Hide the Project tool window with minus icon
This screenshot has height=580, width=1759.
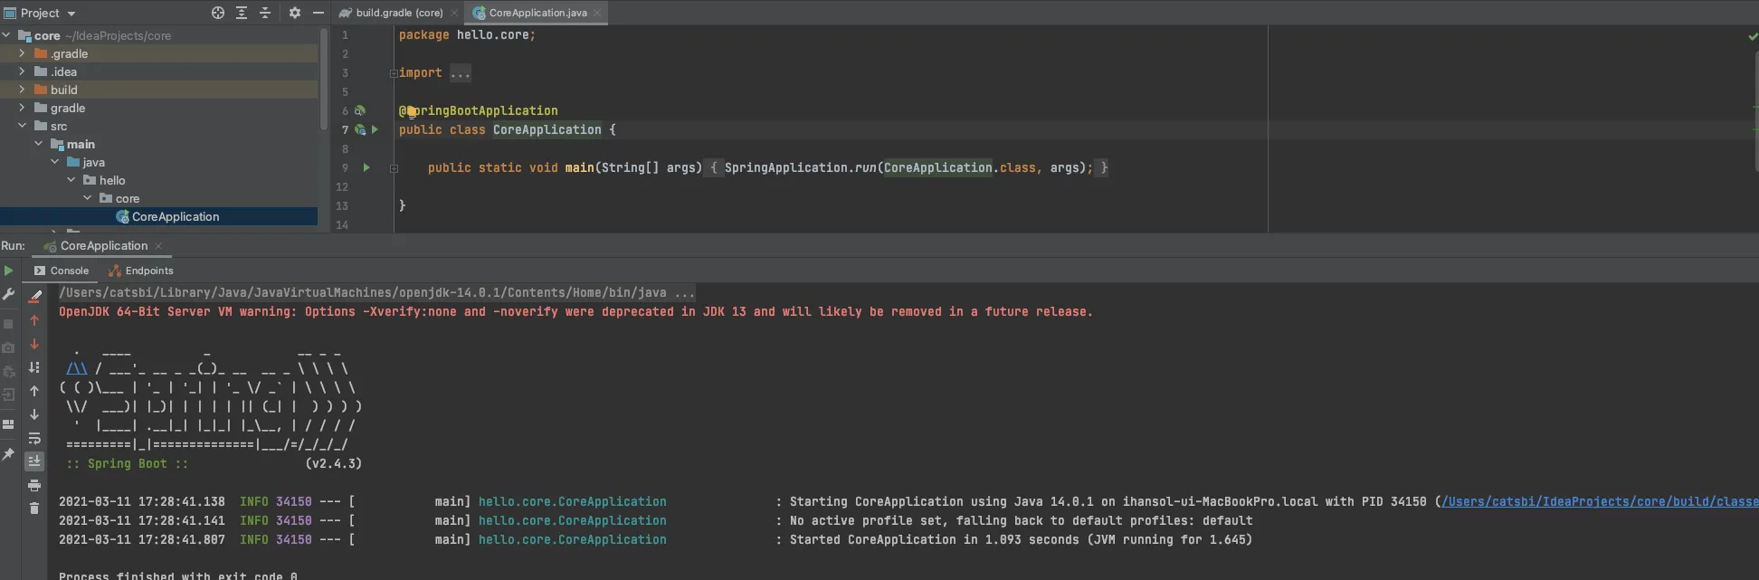coord(318,13)
